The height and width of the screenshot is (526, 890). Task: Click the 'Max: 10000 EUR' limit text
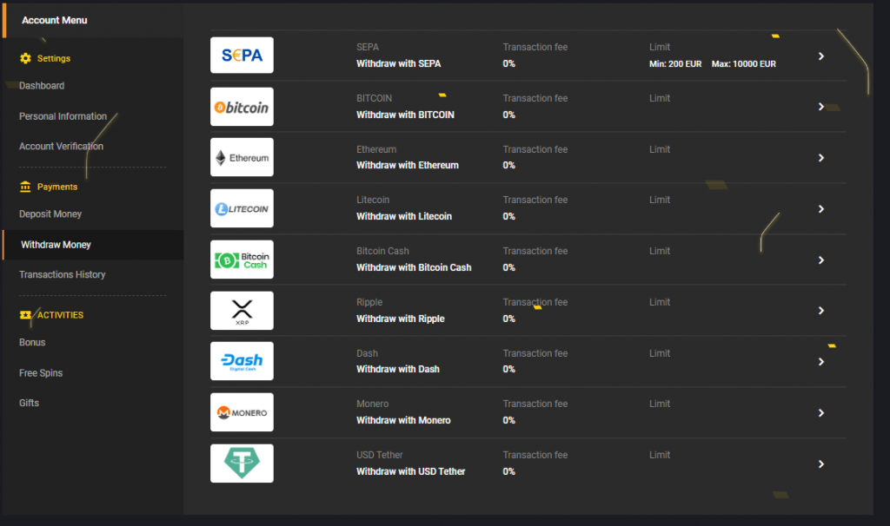coord(744,64)
